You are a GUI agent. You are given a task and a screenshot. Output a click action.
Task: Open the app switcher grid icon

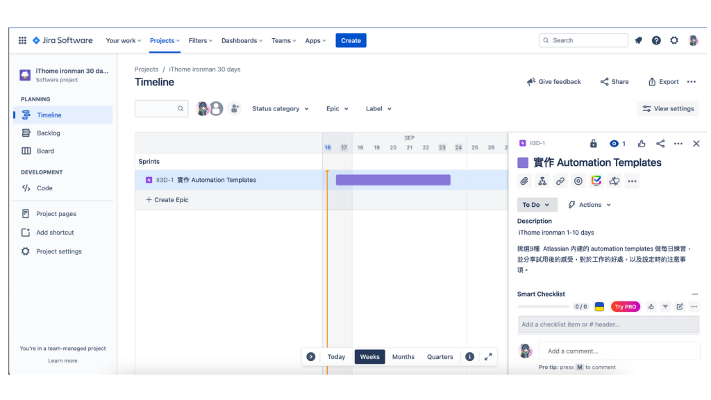(22, 40)
